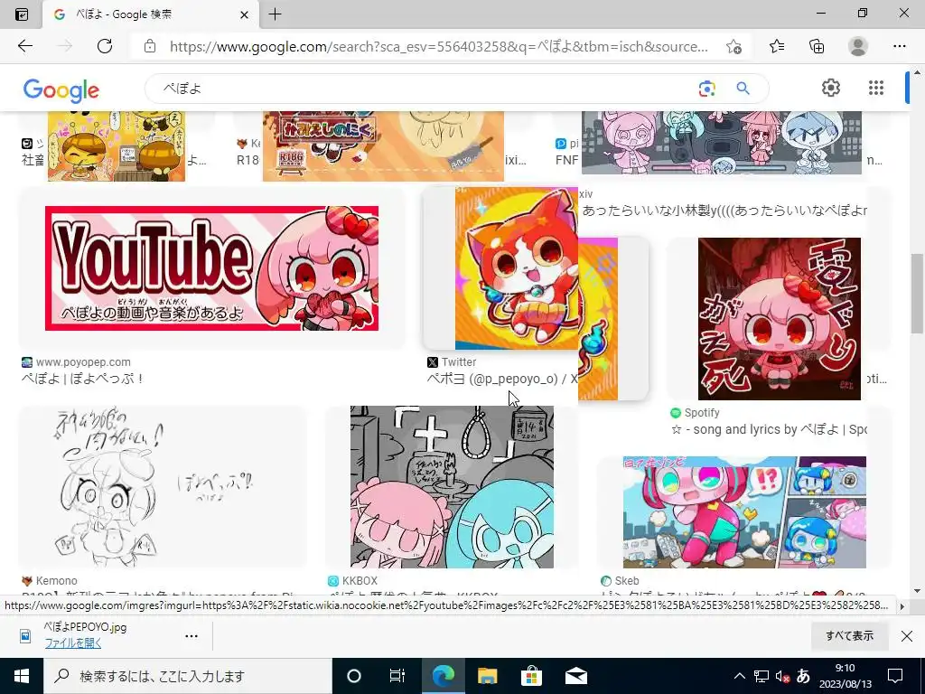Open Task View on taskbar

tap(397, 676)
